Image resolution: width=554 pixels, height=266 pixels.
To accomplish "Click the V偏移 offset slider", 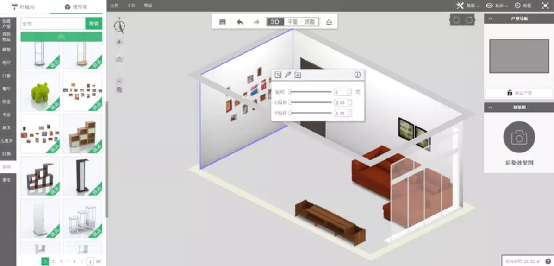I will (310, 113).
